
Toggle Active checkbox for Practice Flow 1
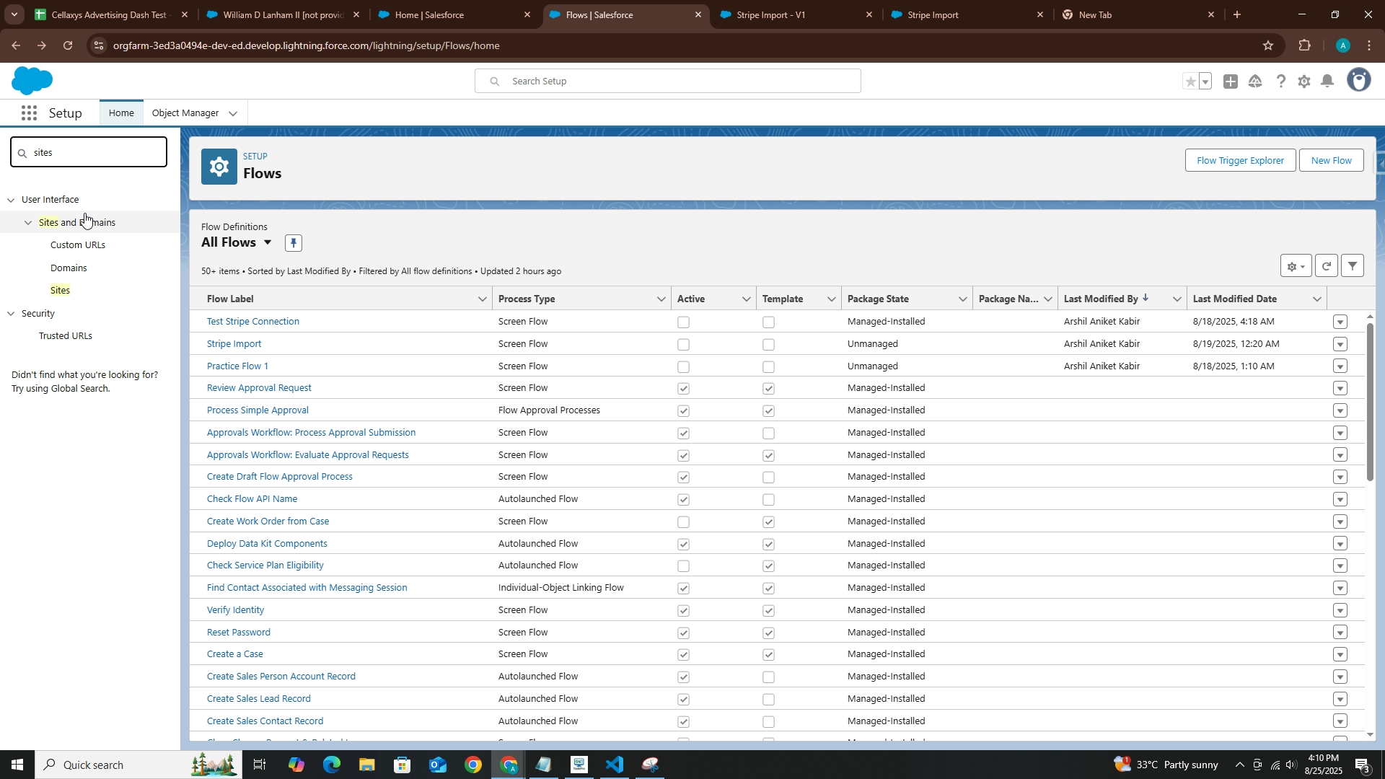pyautogui.click(x=683, y=367)
